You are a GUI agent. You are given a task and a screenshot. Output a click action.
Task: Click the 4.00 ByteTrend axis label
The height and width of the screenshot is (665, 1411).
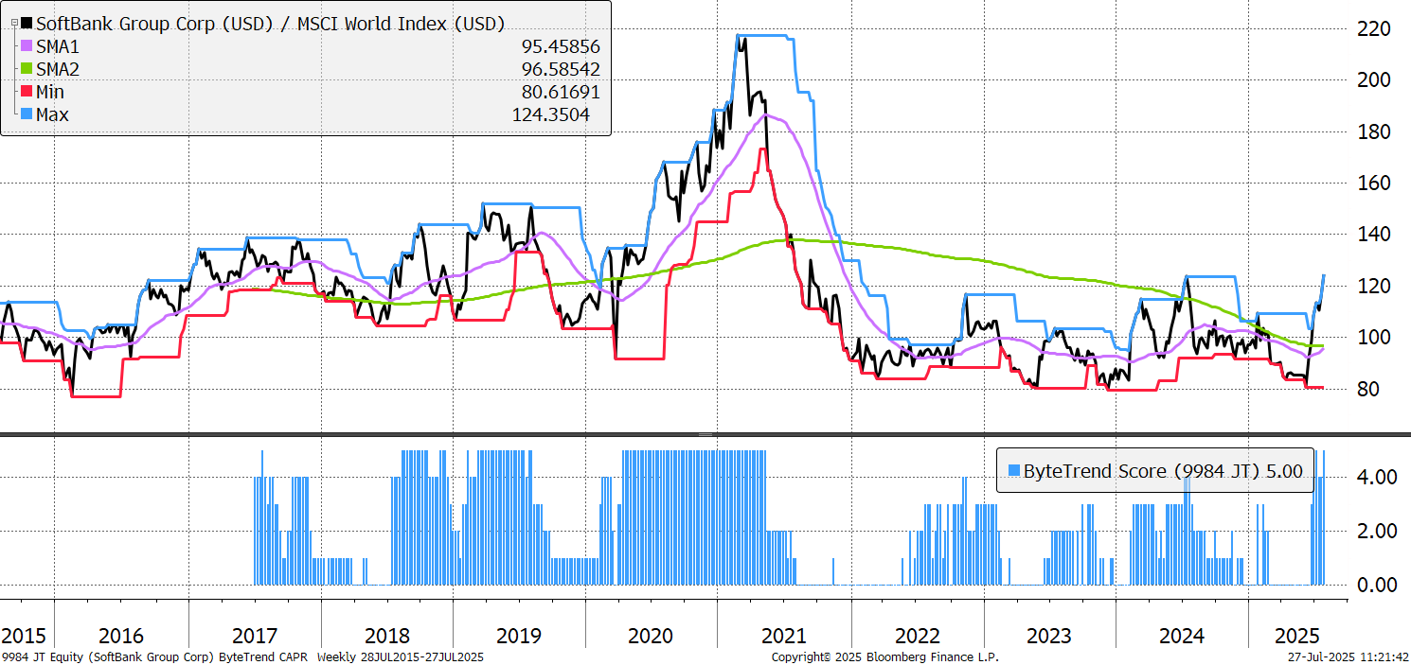(x=1378, y=477)
